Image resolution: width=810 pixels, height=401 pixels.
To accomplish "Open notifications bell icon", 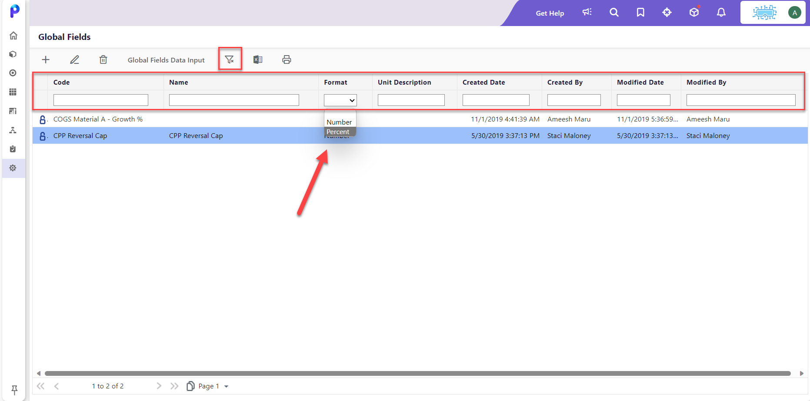I will tap(721, 12).
